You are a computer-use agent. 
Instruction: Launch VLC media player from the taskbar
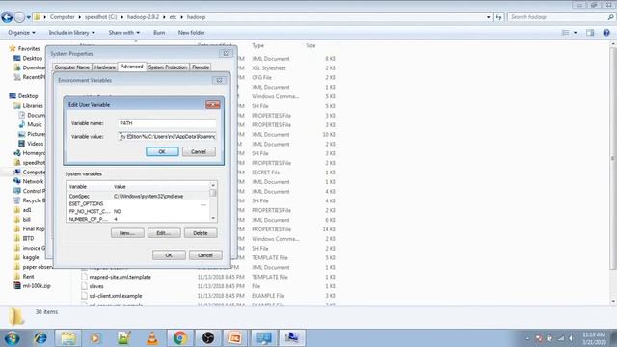[152, 338]
